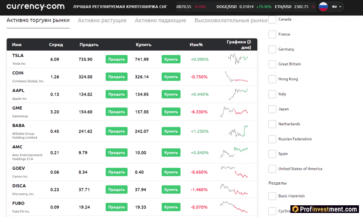
Task: Click Купить button for GME
Action: [171, 112]
